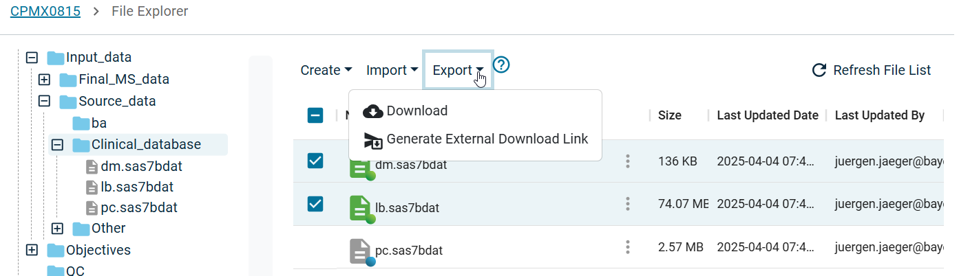Toggle the select-all header checkbox
959x276 pixels.
point(315,115)
